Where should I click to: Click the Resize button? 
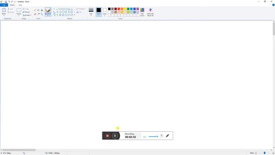click(x=26, y=12)
